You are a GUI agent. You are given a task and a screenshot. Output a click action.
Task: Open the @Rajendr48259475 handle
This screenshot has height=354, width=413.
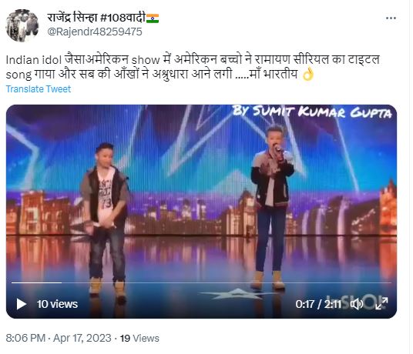[95, 32]
